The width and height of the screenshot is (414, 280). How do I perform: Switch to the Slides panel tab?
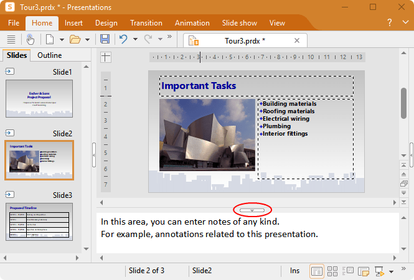pos(17,55)
